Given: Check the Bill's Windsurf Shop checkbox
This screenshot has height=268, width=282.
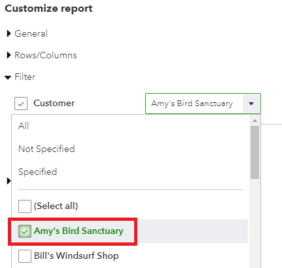Looking at the screenshot, I should pyautogui.click(x=25, y=256).
